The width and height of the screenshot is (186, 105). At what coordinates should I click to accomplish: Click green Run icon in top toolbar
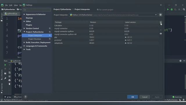[168, 9]
